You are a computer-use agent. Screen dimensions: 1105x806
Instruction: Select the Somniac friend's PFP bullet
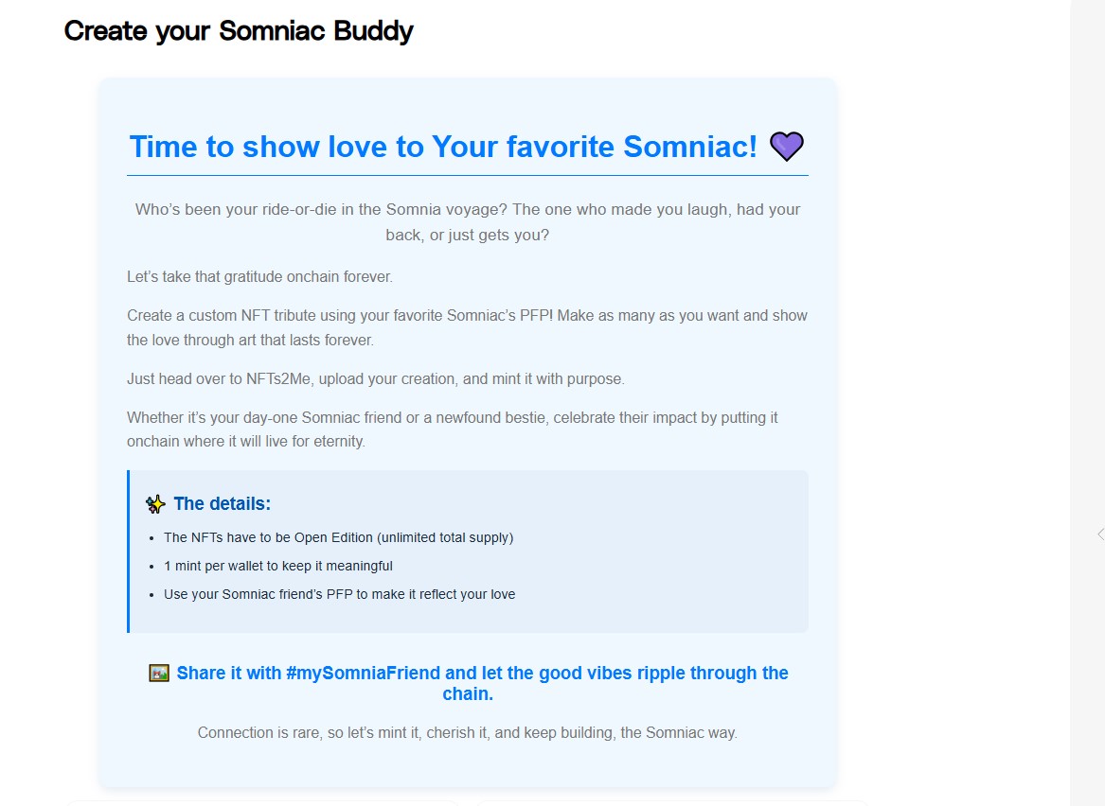pyautogui.click(x=339, y=594)
